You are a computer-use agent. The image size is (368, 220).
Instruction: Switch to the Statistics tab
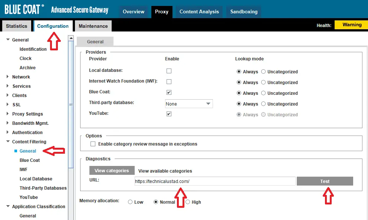click(17, 26)
